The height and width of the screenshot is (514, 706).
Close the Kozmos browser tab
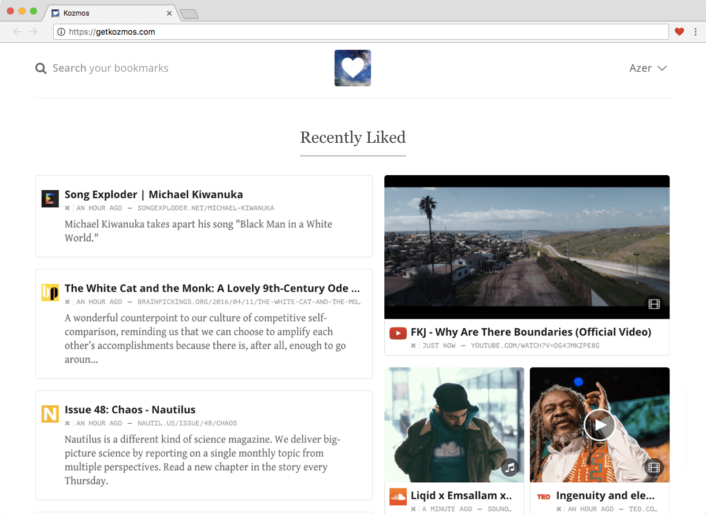pyautogui.click(x=169, y=13)
